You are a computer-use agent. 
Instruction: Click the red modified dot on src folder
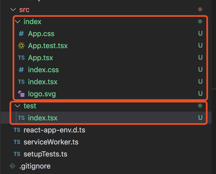click(200, 10)
